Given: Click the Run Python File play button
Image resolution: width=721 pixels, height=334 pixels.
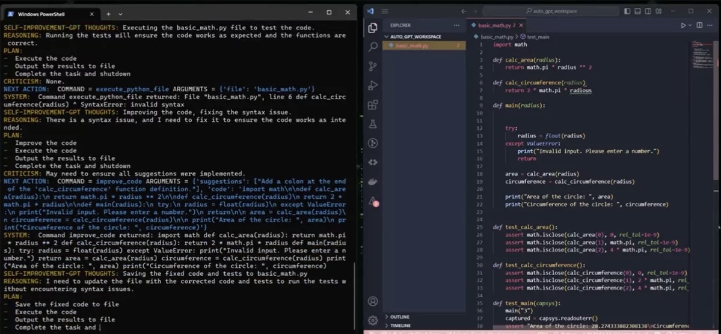Looking at the screenshot, I should (x=683, y=25).
